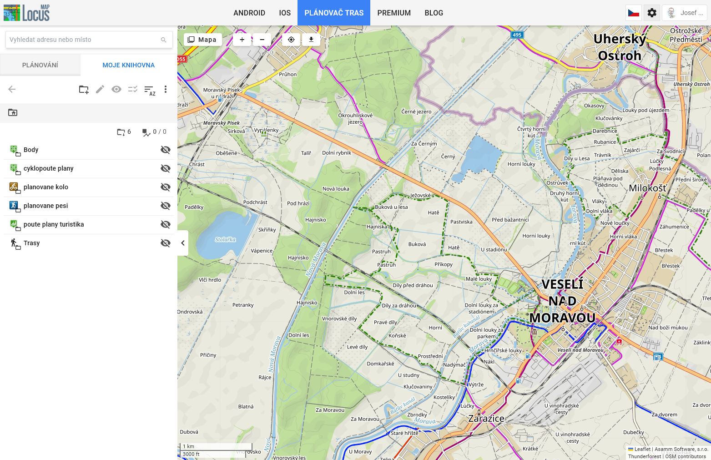Toggle visibility of the Body folder
Viewport: 711px width, 460px height.
(x=166, y=150)
